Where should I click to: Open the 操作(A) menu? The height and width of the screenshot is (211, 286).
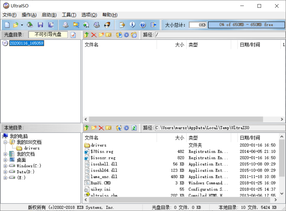tap(29, 15)
